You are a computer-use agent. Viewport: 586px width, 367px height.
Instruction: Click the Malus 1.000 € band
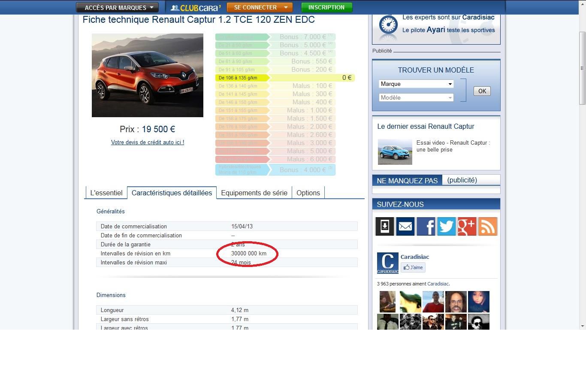[x=275, y=110]
